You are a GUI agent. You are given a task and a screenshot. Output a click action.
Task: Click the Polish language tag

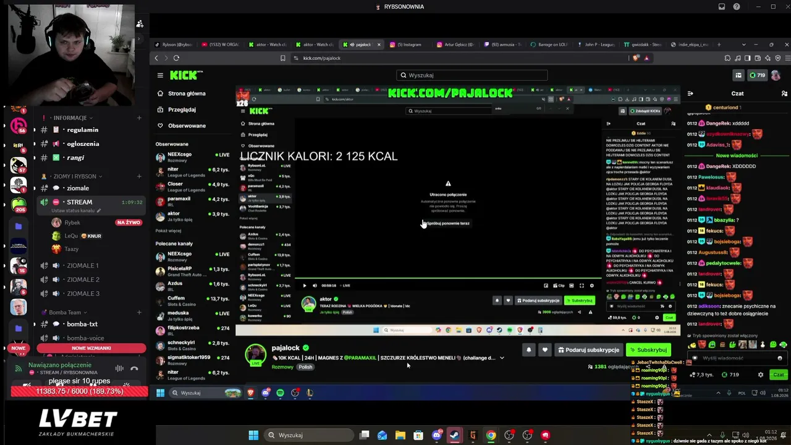[305, 367]
